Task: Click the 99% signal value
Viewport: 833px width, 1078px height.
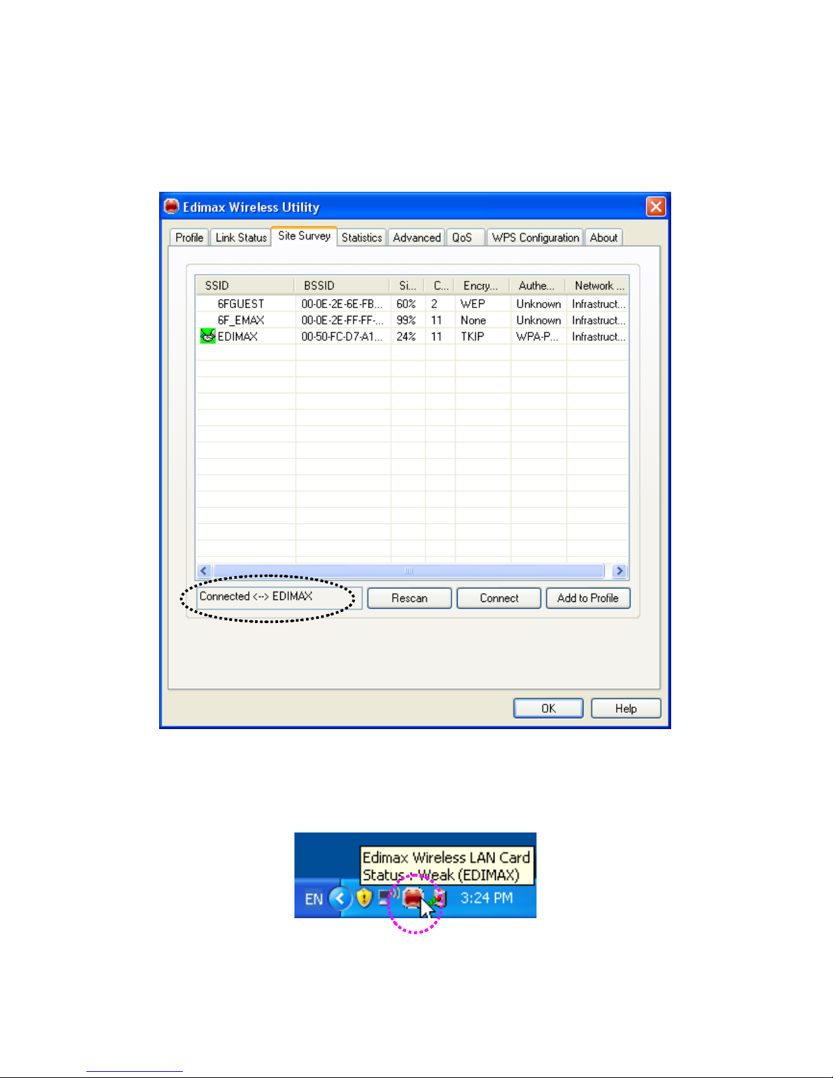Action: click(x=406, y=320)
